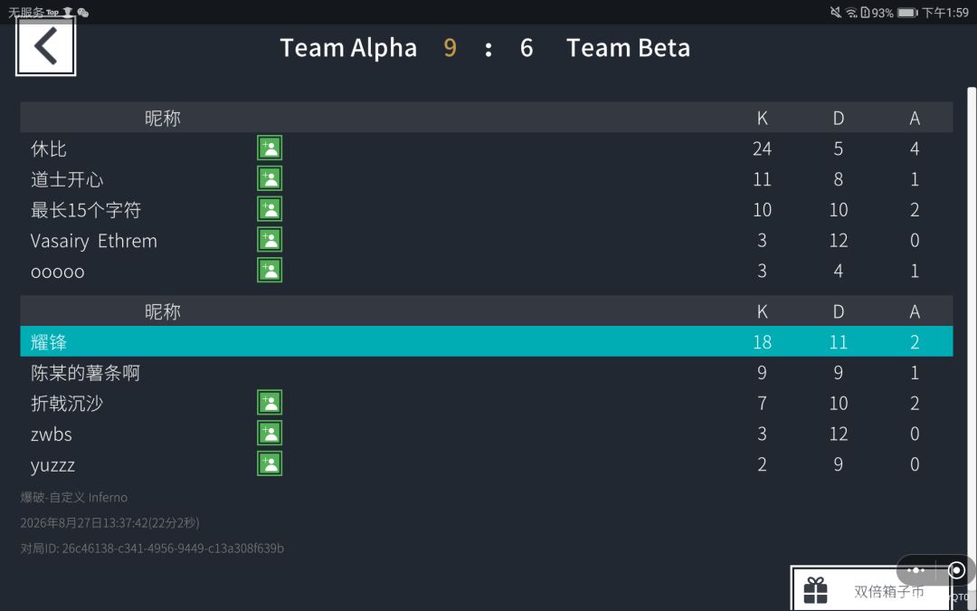
Task: Tap the gift box icon
Action: (815, 590)
